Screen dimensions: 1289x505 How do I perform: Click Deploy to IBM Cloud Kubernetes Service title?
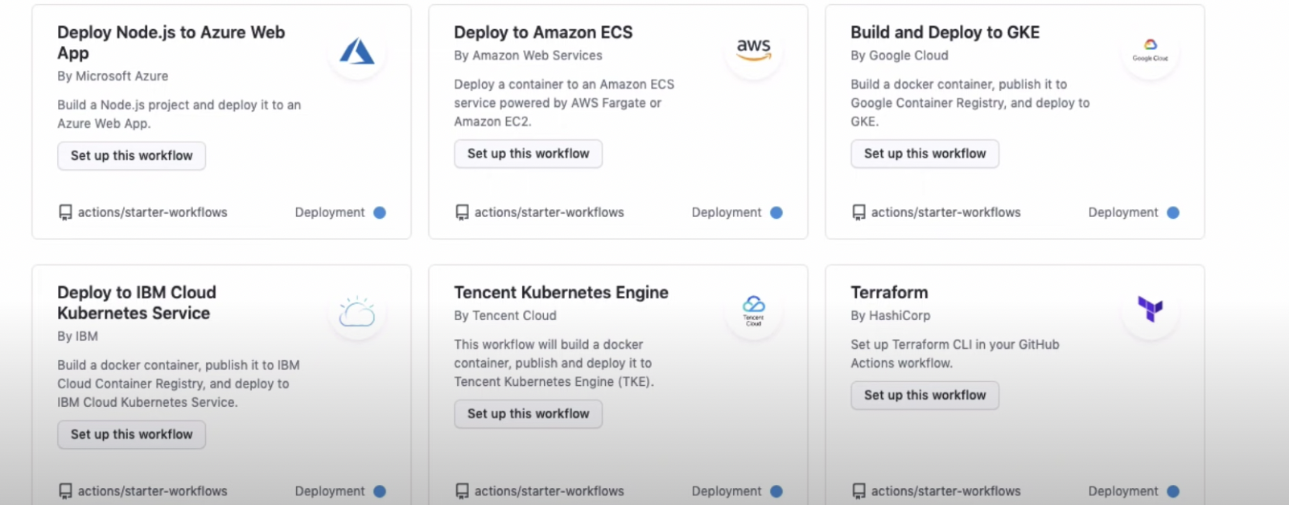click(x=137, y=303)
